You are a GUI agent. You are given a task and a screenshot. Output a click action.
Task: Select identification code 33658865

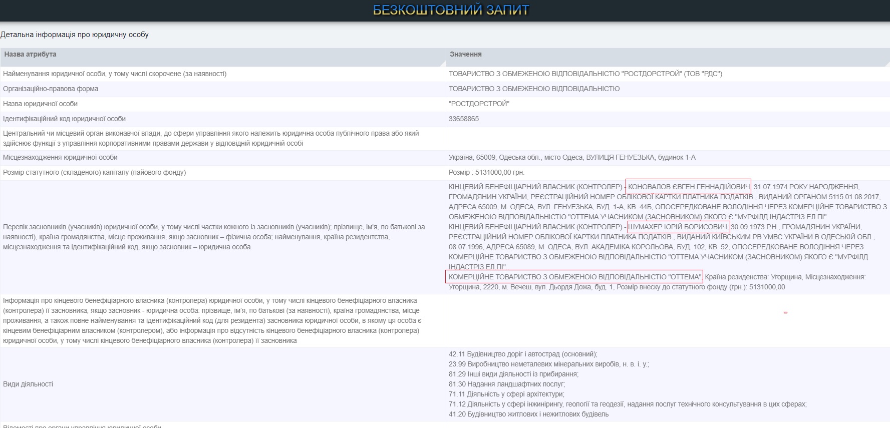(x=464, y=119)
